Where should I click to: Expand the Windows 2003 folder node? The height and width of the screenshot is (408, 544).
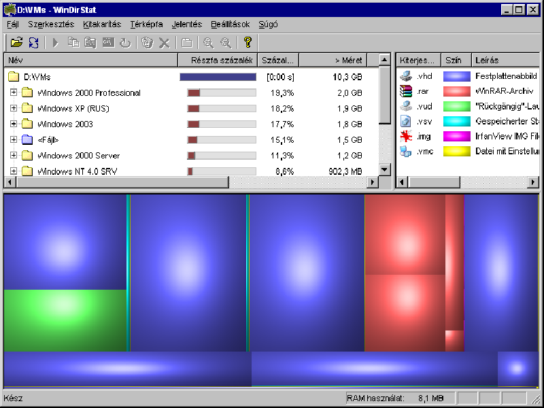(x=14, y=124)
